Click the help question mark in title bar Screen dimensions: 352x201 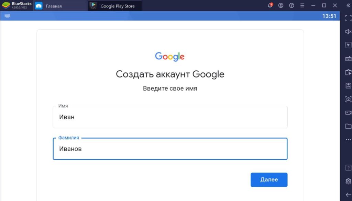click(x=291, y=5)
